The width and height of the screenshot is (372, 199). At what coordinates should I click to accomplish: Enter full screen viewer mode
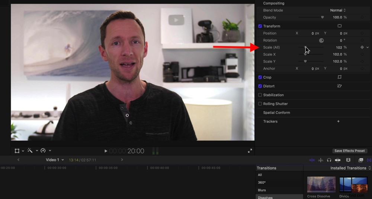pos(250,151)
